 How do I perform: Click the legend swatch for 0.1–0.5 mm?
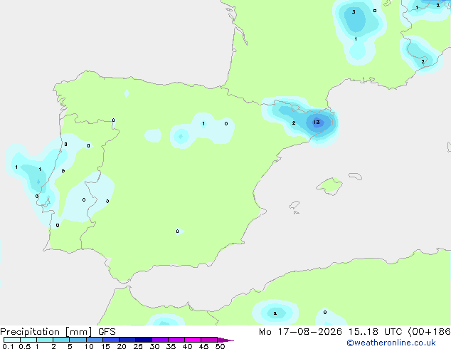[x=12, y=340]
